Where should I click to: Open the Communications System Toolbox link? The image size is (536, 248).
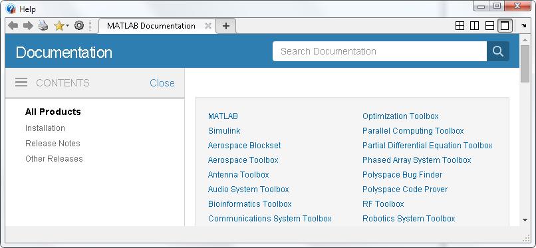[x=270, y=219]
